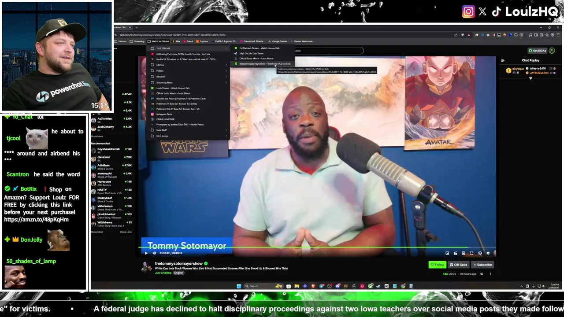This screenshot has width=564, height=317.
Task: Open asmongold recommended channel
Action: [x=111, y=174]
